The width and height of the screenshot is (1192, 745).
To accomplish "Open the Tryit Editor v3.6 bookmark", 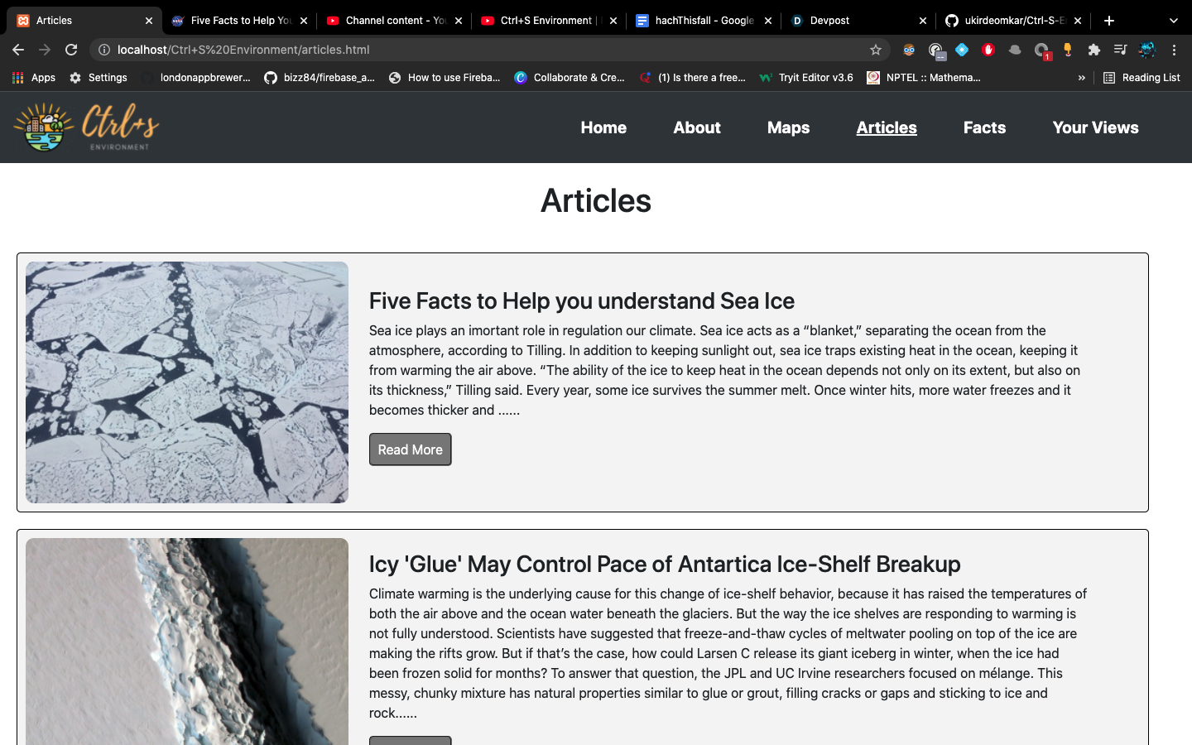I will tap(806, 78).
